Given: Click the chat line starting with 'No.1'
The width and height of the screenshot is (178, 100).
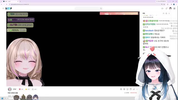Looking at the screenshot, I should coord(156,48).
